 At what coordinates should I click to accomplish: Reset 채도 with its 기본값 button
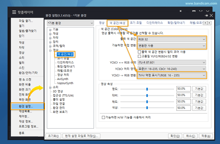[199, 102]
